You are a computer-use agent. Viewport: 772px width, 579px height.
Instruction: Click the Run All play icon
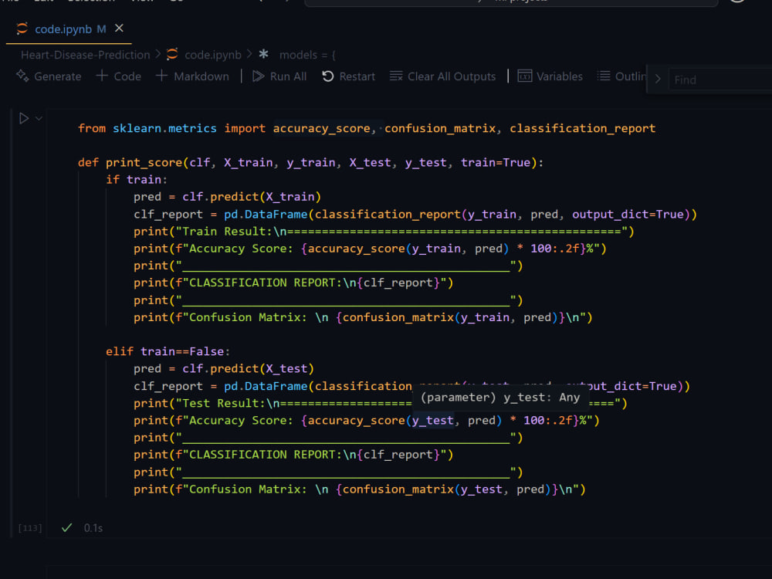[x=258, y=76]
